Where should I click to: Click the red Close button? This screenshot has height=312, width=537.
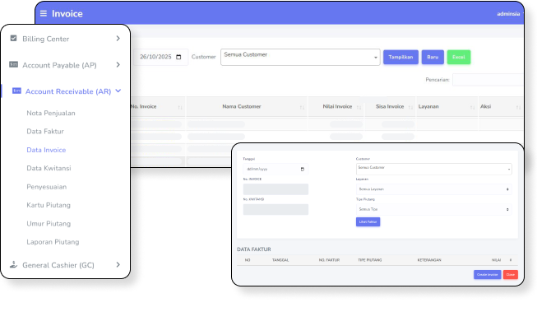pos(511,275)
